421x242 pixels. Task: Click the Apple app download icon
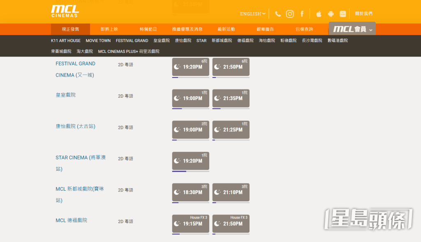(319, 14)
